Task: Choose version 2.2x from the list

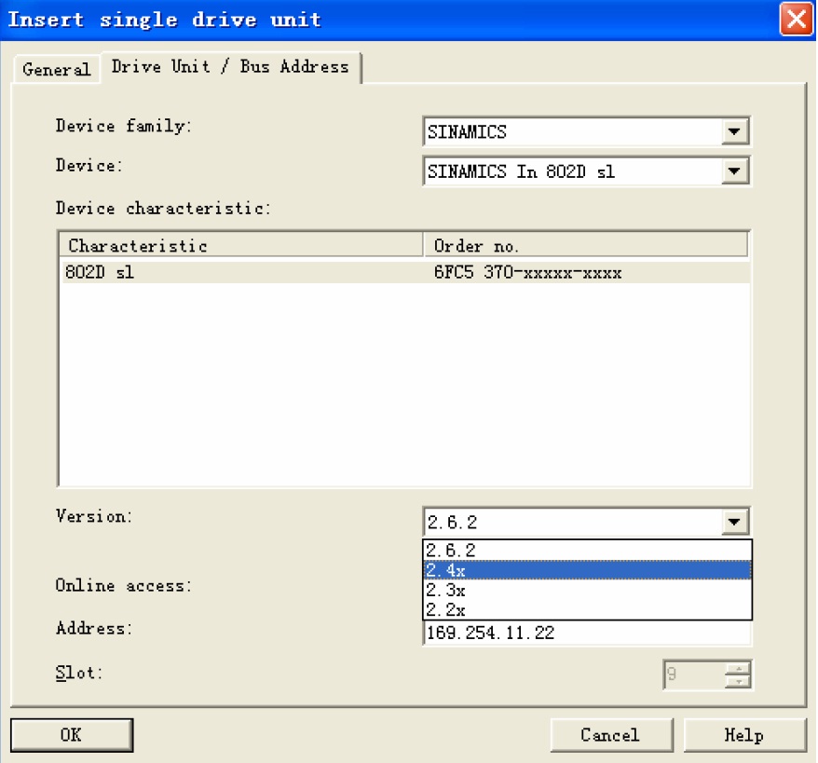Action: 588,609
